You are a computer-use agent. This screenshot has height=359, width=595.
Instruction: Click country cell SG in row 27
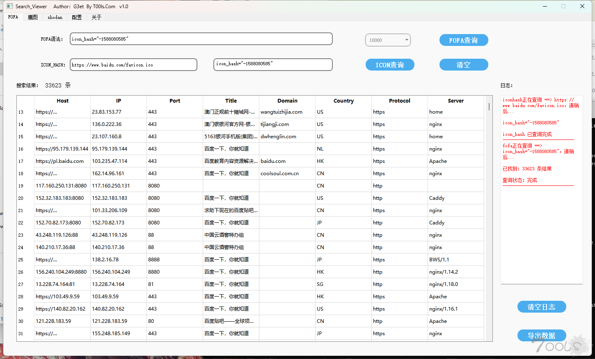tap(343, 284)
